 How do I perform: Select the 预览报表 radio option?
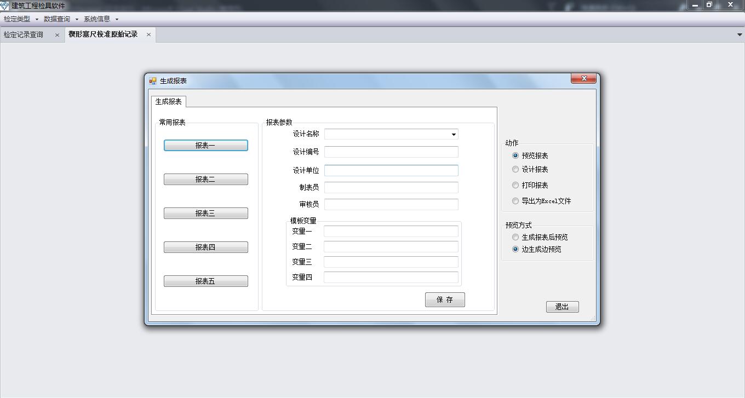tap(515, 155)
